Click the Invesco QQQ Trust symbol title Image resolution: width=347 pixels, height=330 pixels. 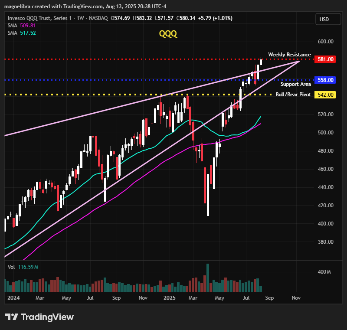tap(40, 18)
